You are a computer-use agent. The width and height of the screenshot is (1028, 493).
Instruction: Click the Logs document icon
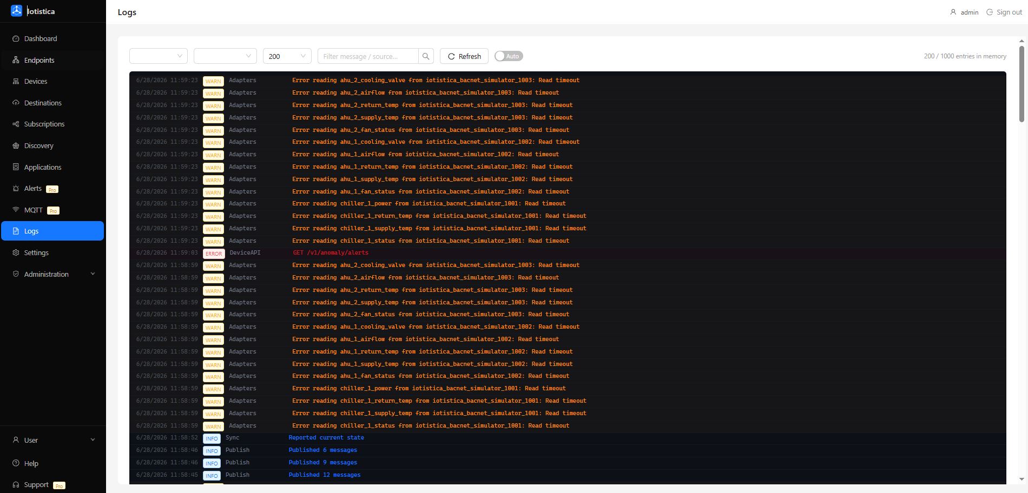pyautogui.click(x=16, y=231)
